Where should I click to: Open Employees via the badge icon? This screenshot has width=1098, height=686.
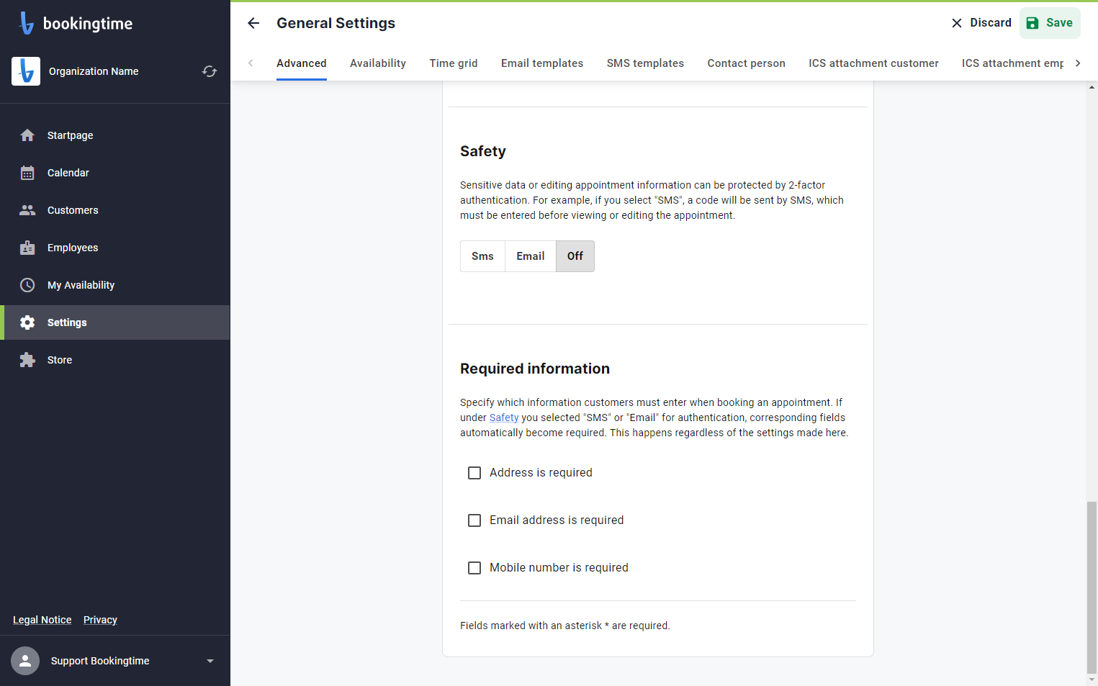[27, 248]
